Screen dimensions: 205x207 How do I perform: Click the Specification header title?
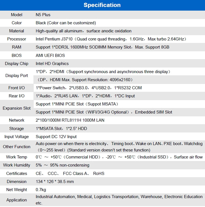pyautogui.click(x=102, y=5)
